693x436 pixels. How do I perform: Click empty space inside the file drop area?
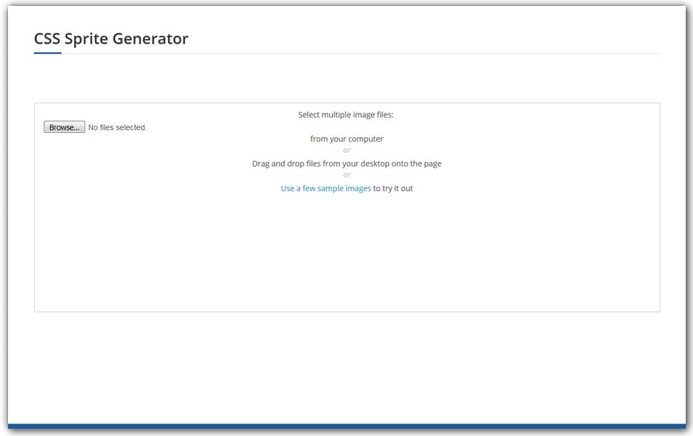tap(346, 254)
